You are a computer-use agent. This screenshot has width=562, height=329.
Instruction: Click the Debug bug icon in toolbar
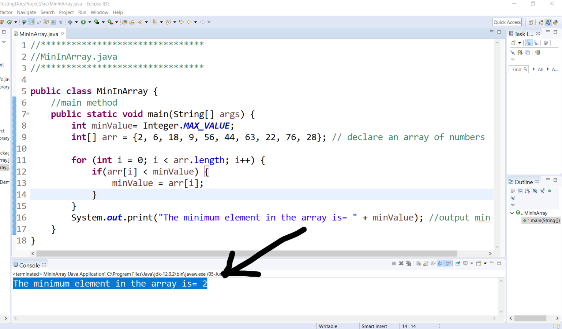click(70, 22)
